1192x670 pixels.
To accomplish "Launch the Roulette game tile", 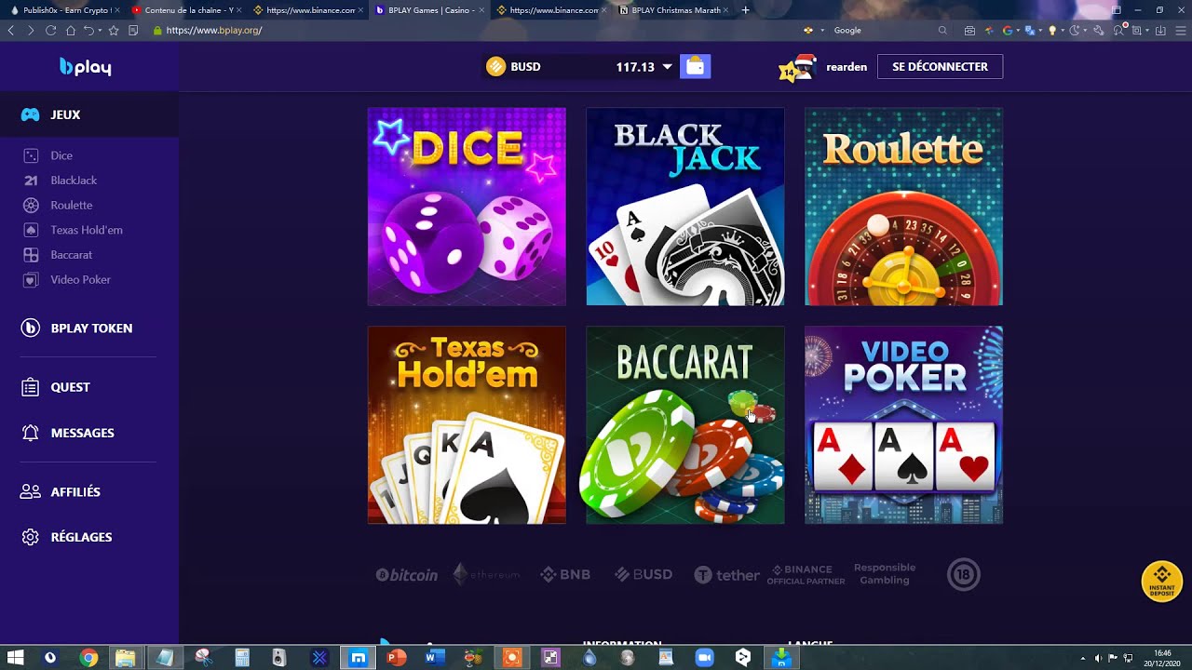I will pyautogui.click(x=904, y=207).
